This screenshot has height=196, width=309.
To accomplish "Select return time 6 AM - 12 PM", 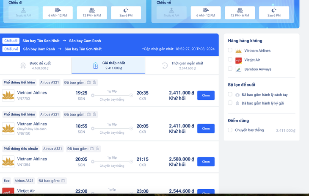I will 206,13.
